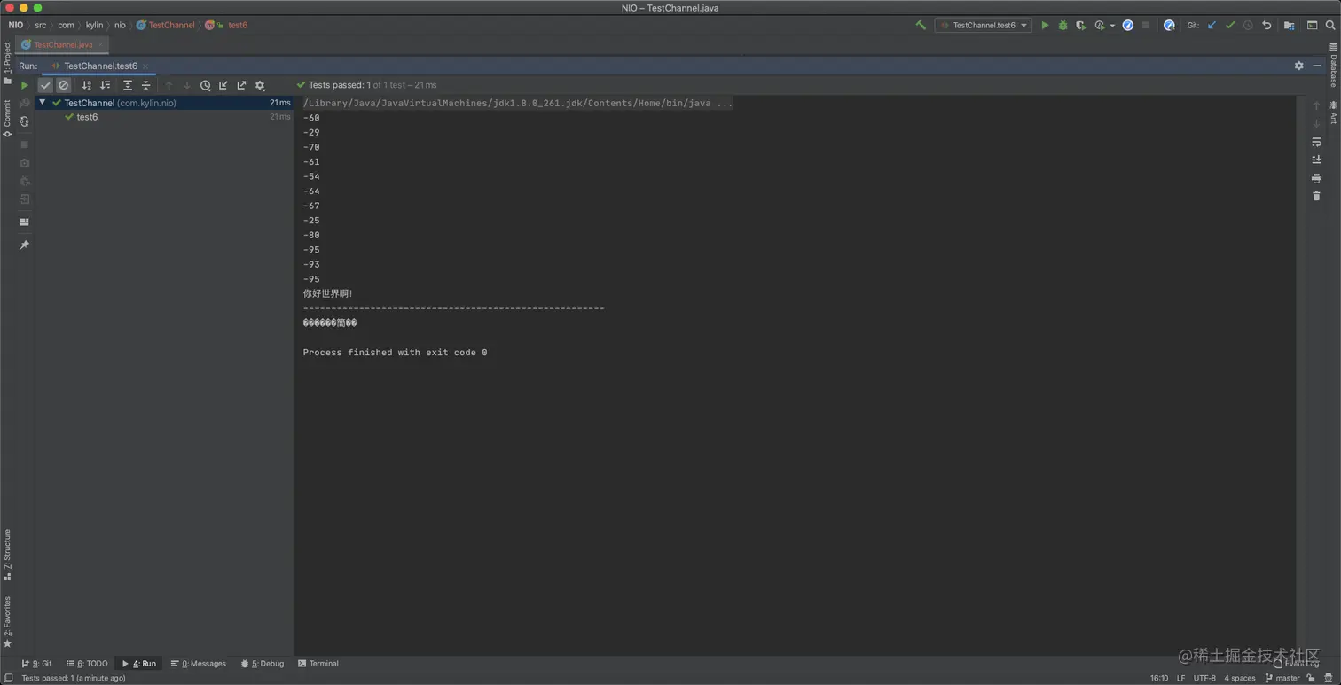1341x685 pixels.
Task: Rerun the tests with green play icon in Run panel
Action: (24, 85)
